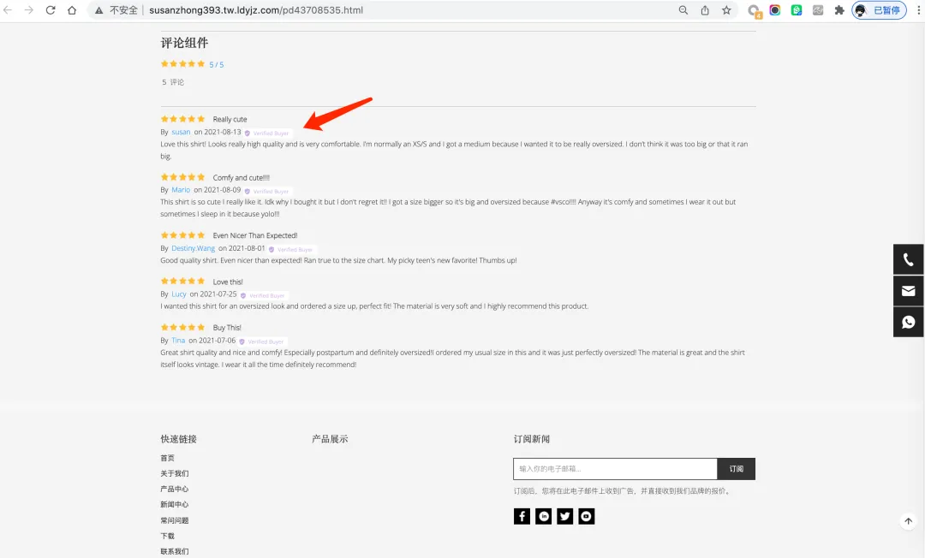The image size is (925, 558).
Task: Click reviewer name Destiny.Wang
Action: [193, 248]
